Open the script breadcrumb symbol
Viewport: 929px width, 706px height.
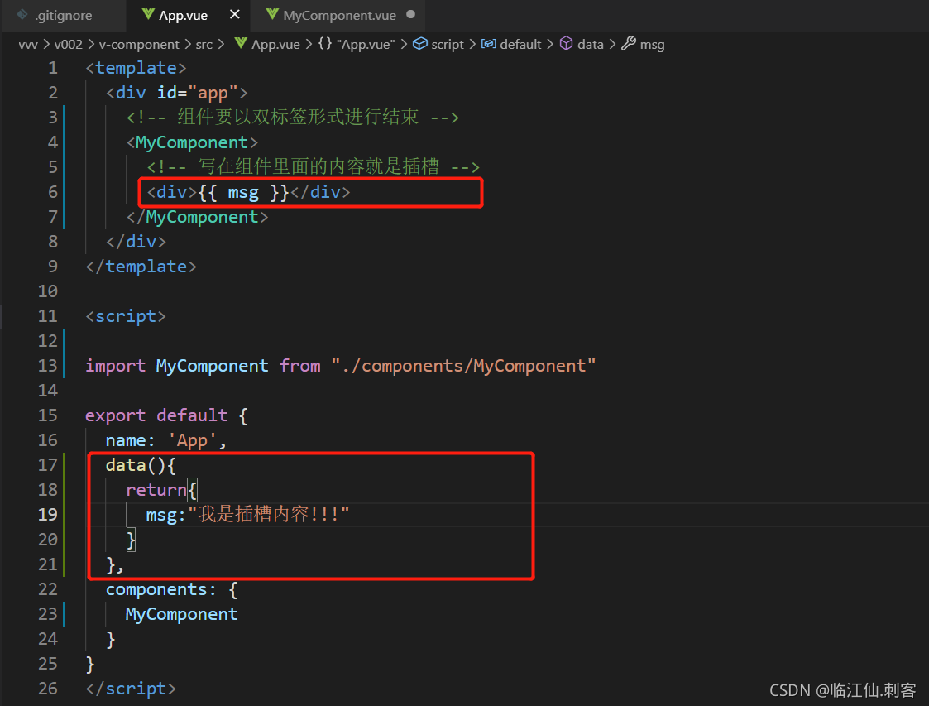(448, 45)
